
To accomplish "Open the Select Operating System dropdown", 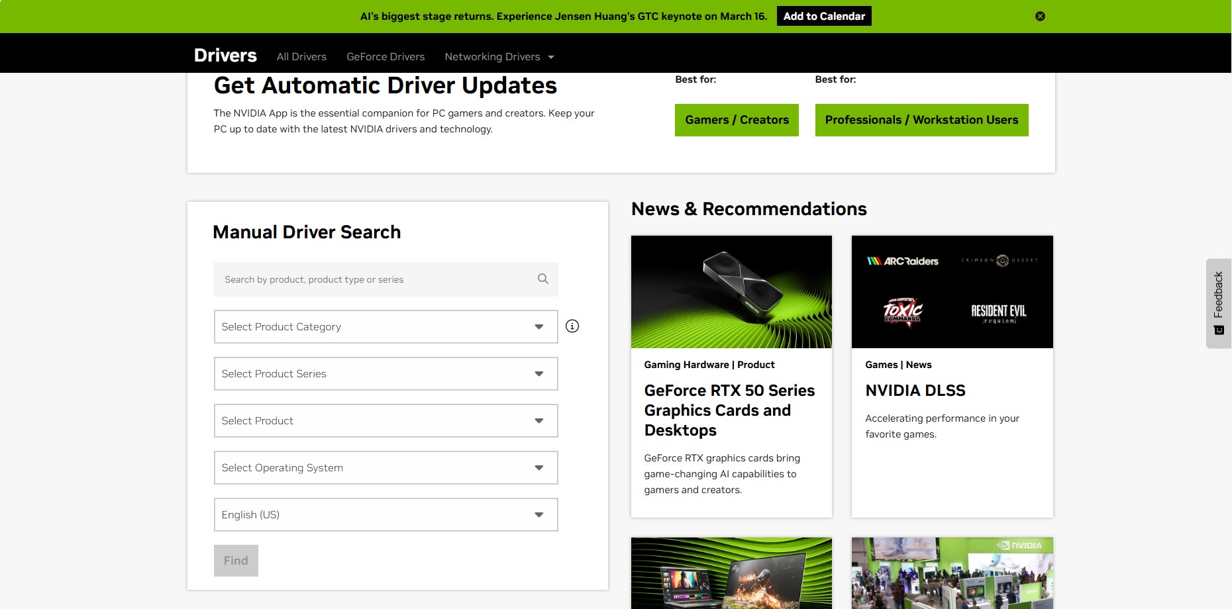I will click(x=385, y=467).
